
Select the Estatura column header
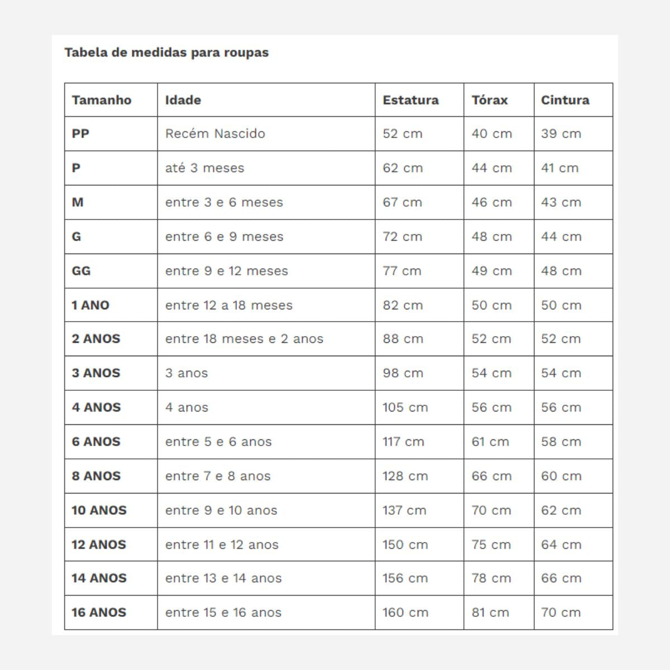(x=410, y=100)
